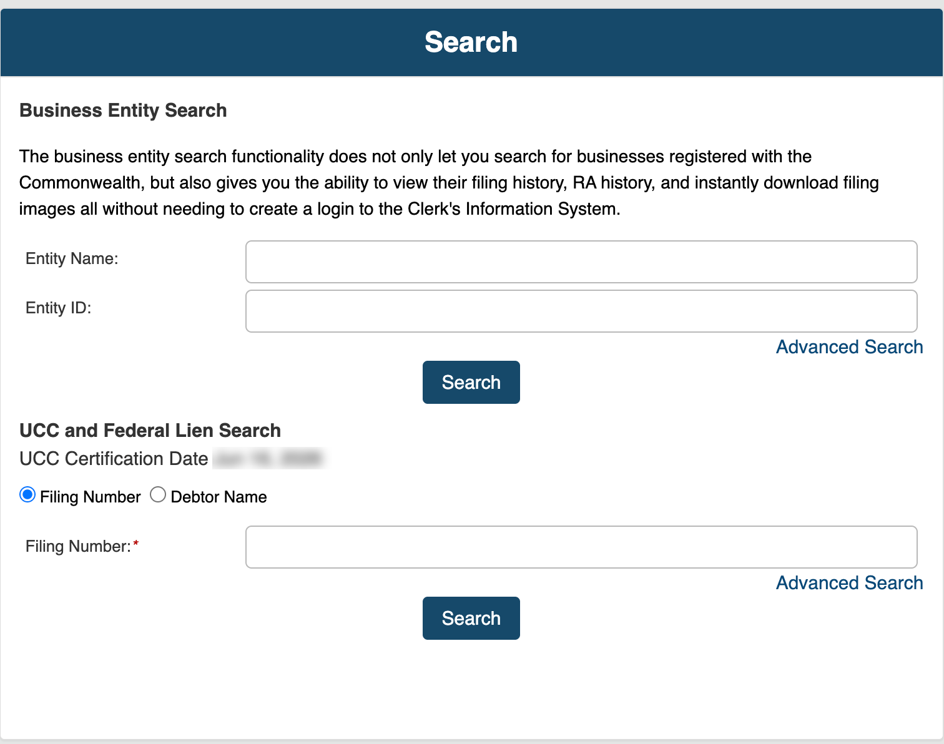The width and height of the screenshot is (944, 744).
Task: Click the 'UCC Certification Date' text
Action: [114, 459]
